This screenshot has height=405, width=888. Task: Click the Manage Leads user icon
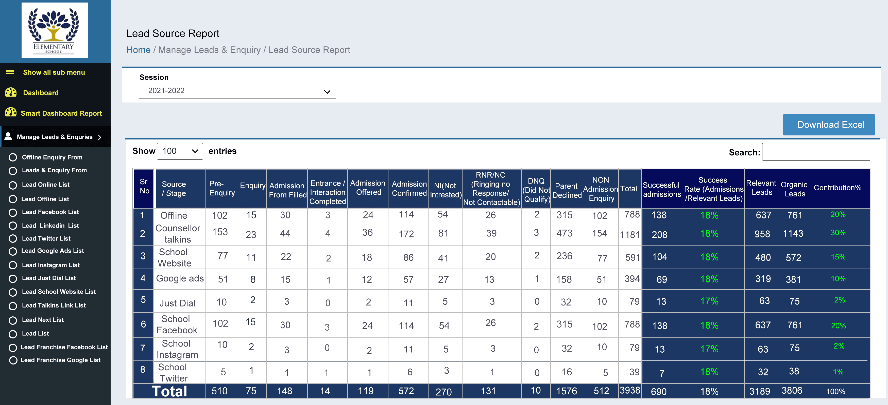(x=8, y=136)
